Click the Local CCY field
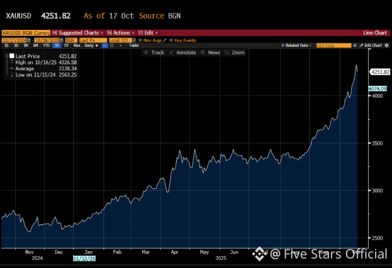The width and height of the screenshot is (392, 268). pos(120,40)
